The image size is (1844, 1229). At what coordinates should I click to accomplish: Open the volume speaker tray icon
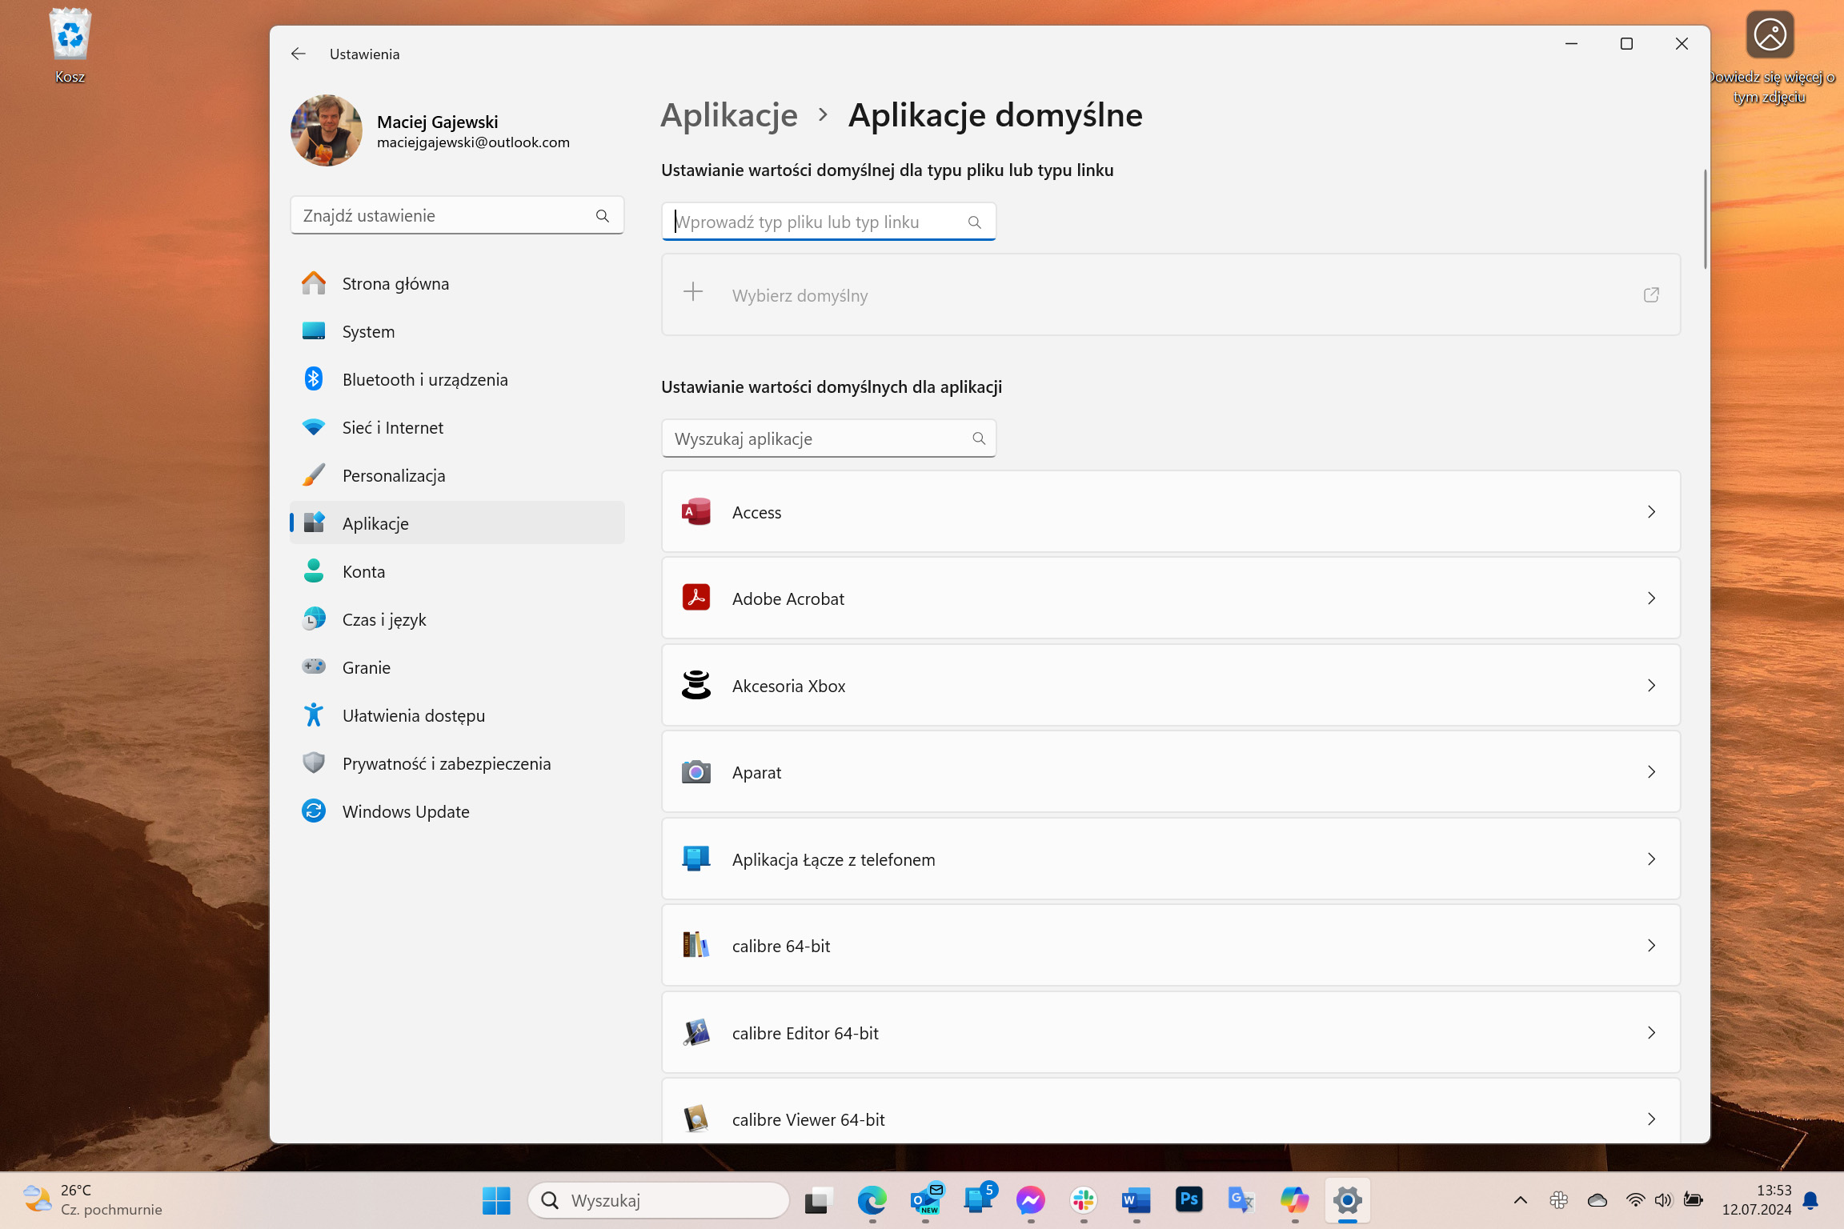click(1664, 1200)
